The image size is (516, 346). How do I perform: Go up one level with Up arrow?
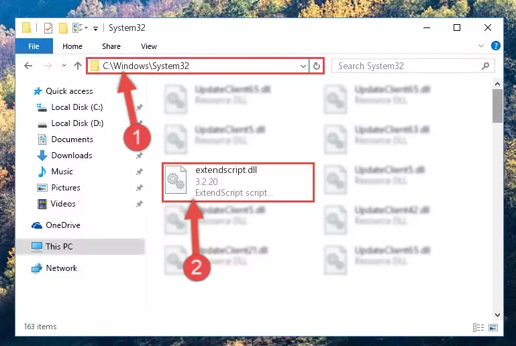coord(78,66)
